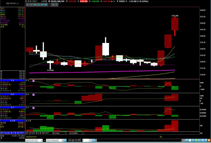Switch chart to 1-minute interval
Image resolution: width=211 pixels, height=143 pixels.
27,5
